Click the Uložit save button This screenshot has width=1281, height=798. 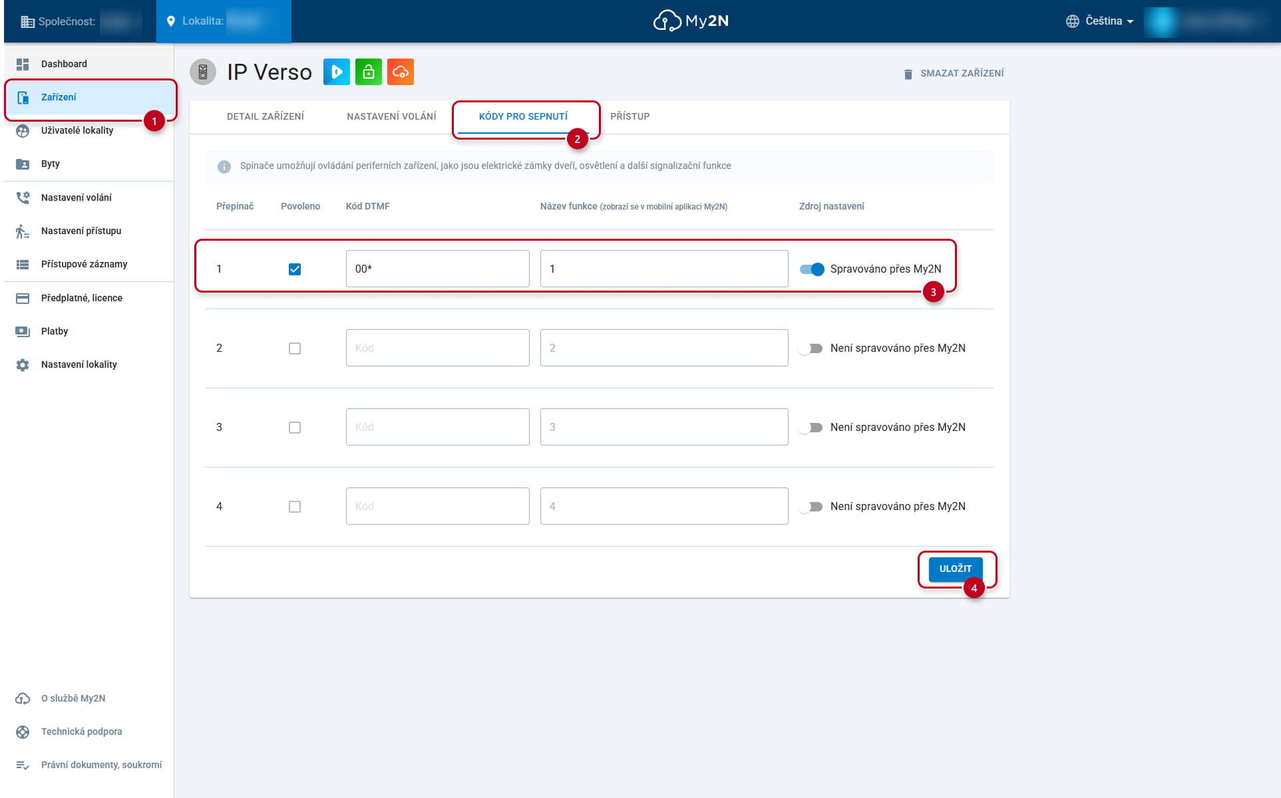pyautogui.click(x=956, y=569)
